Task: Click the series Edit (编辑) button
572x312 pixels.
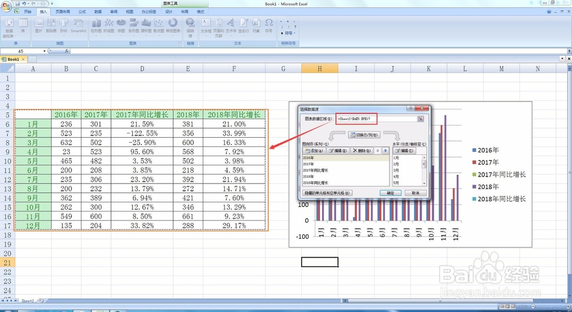Action: tap(337, 150)
